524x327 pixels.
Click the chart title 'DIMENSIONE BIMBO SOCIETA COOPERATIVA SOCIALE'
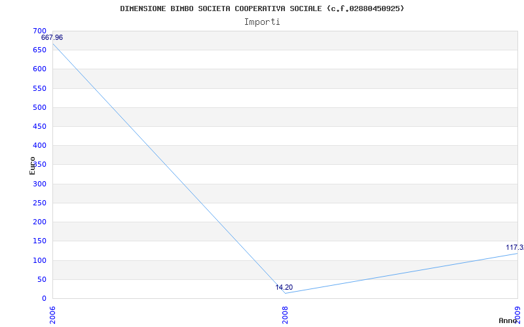(222, 9)
